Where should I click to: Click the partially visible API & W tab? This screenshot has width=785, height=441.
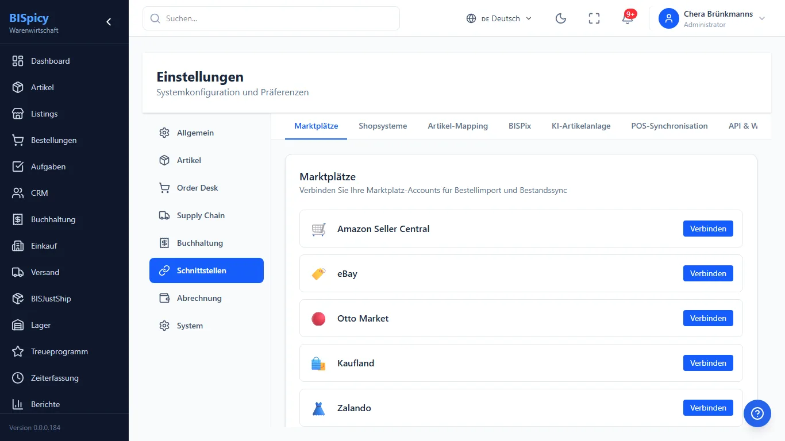[x=742, y=126]
